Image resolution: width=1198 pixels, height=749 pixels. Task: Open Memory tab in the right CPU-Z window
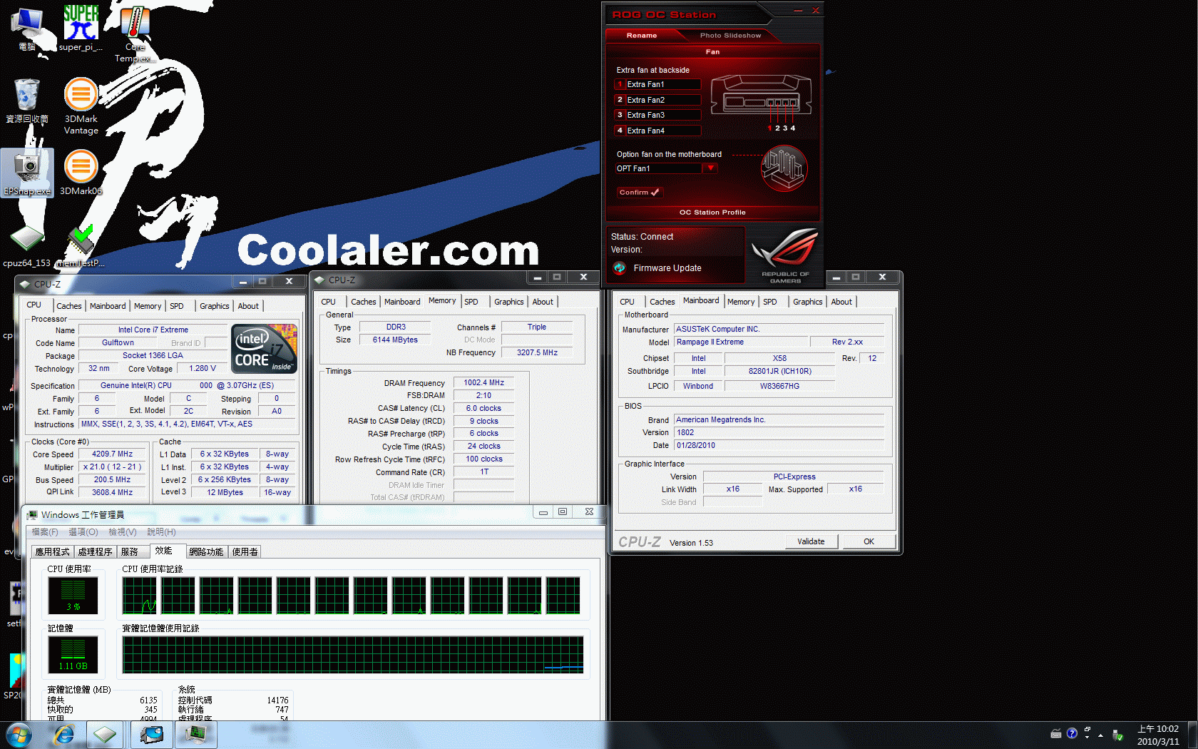pyautogui.click(x=741, y=302)
